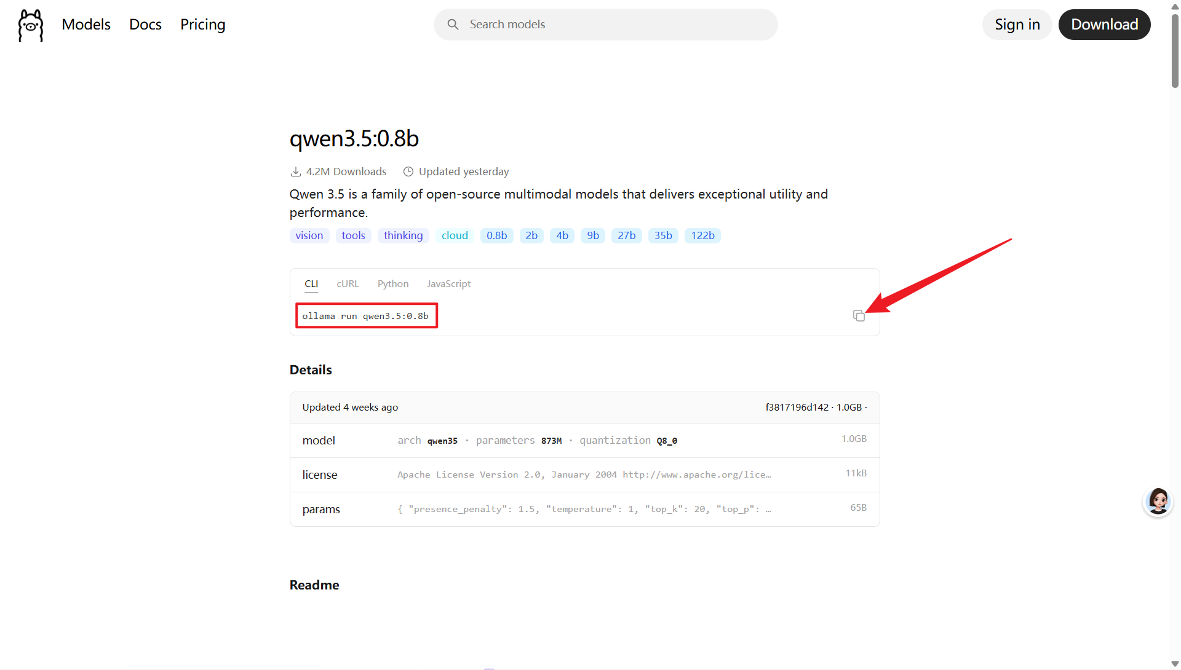Open the model details row
1181x670 pixels.
pos(585,441)
